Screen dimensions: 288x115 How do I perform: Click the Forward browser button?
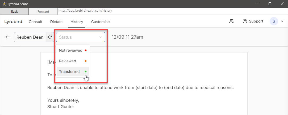pos(43,12)
